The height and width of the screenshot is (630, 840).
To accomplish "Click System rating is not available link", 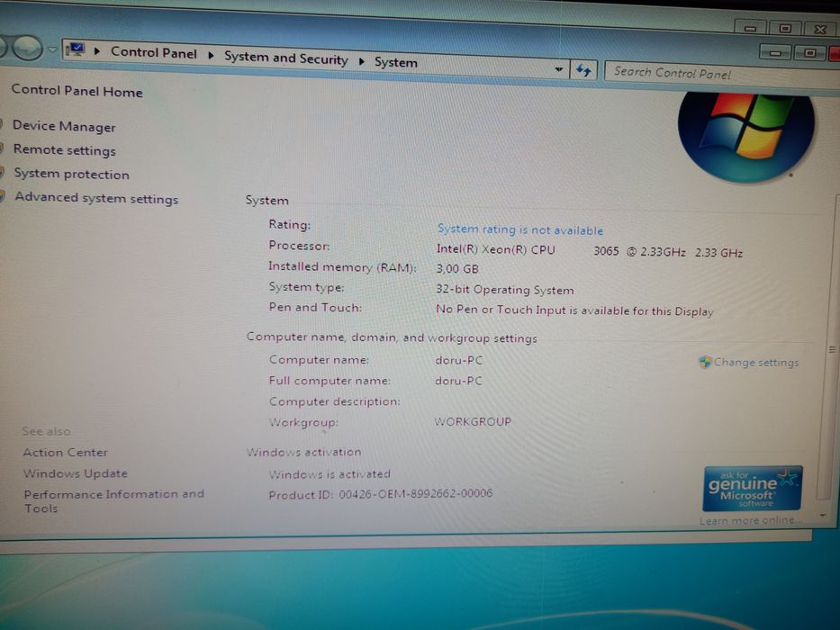I will [520, 229].
